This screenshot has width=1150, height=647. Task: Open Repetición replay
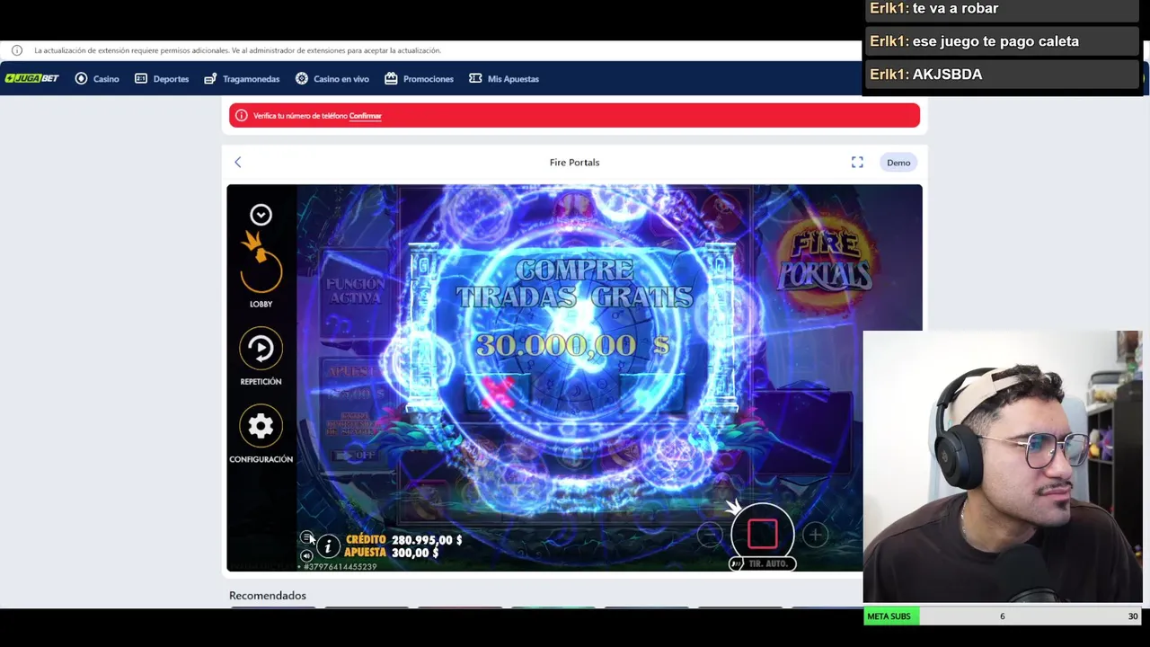(261, 356)
